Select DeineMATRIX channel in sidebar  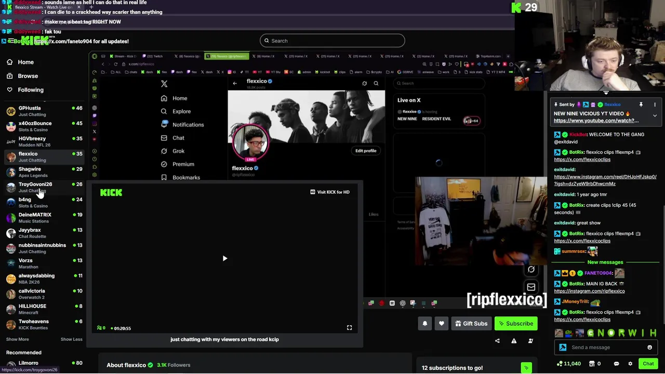tap(44, 218)
